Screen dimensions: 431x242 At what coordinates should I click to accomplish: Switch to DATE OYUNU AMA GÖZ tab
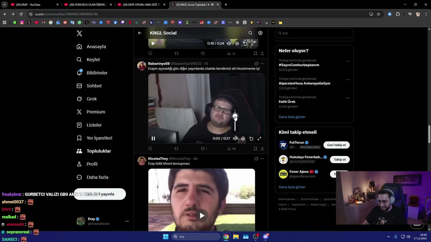click(x=142, y=5)
